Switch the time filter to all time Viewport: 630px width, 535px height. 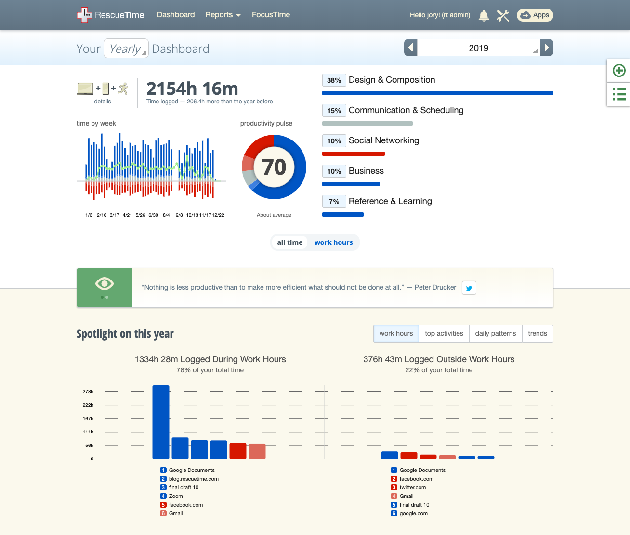point(289,242)
